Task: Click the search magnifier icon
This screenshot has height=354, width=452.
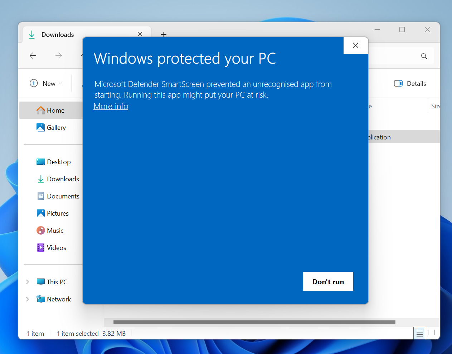Action: coord(424,56)
